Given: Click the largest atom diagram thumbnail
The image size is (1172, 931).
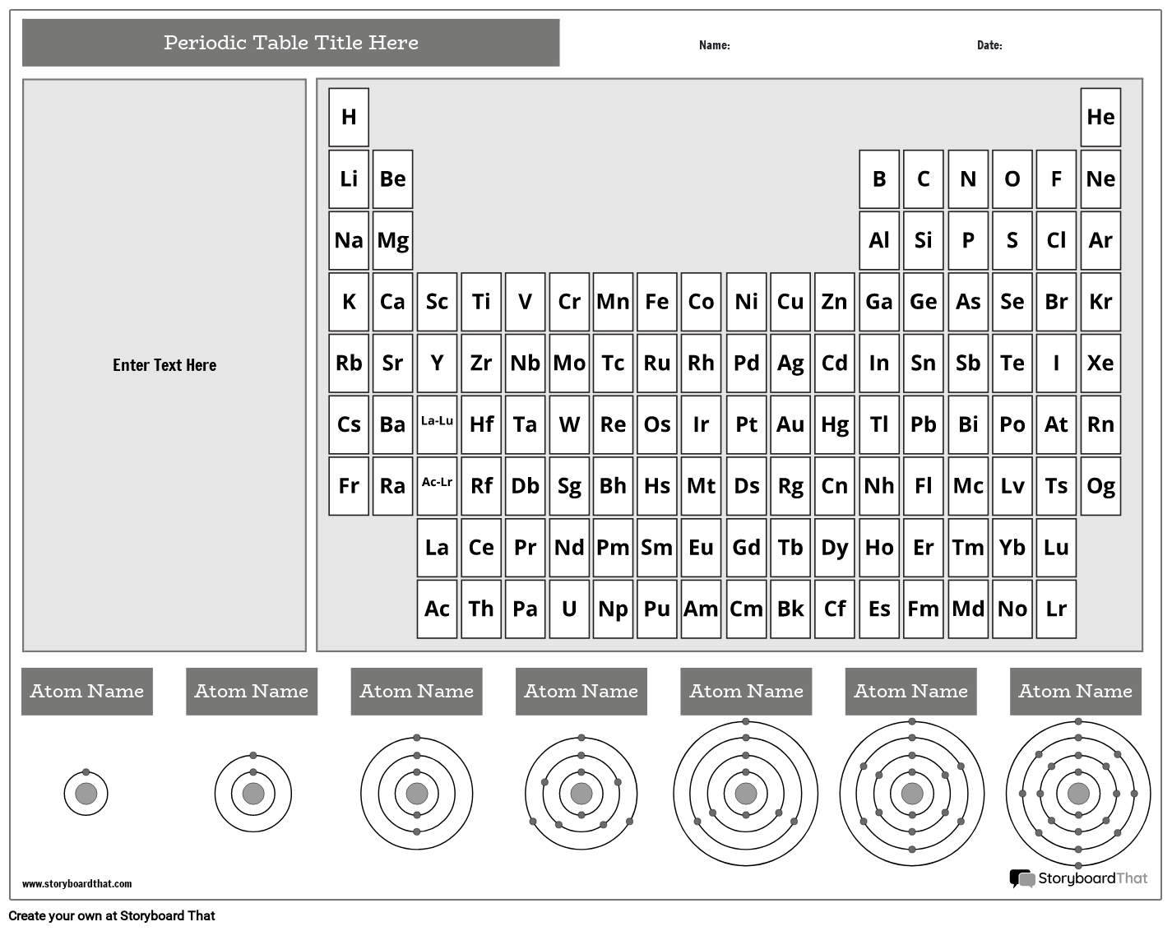Looking at the screenshot, I should coord(1075,794).
